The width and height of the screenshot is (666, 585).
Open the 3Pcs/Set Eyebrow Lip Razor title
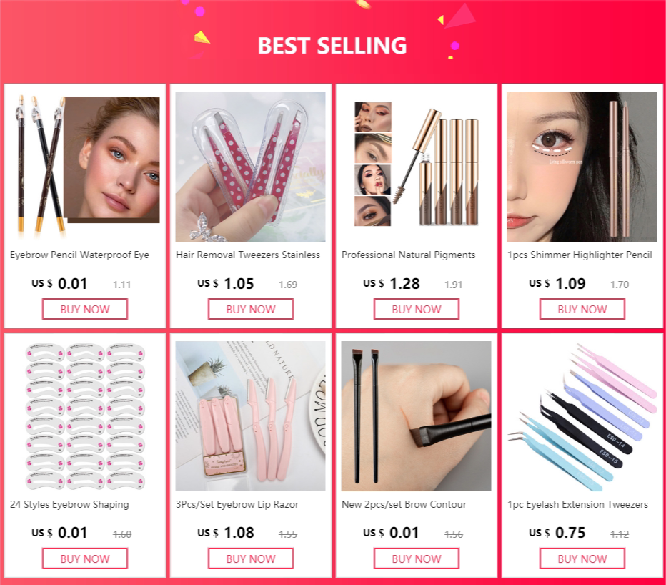(237, 505)
